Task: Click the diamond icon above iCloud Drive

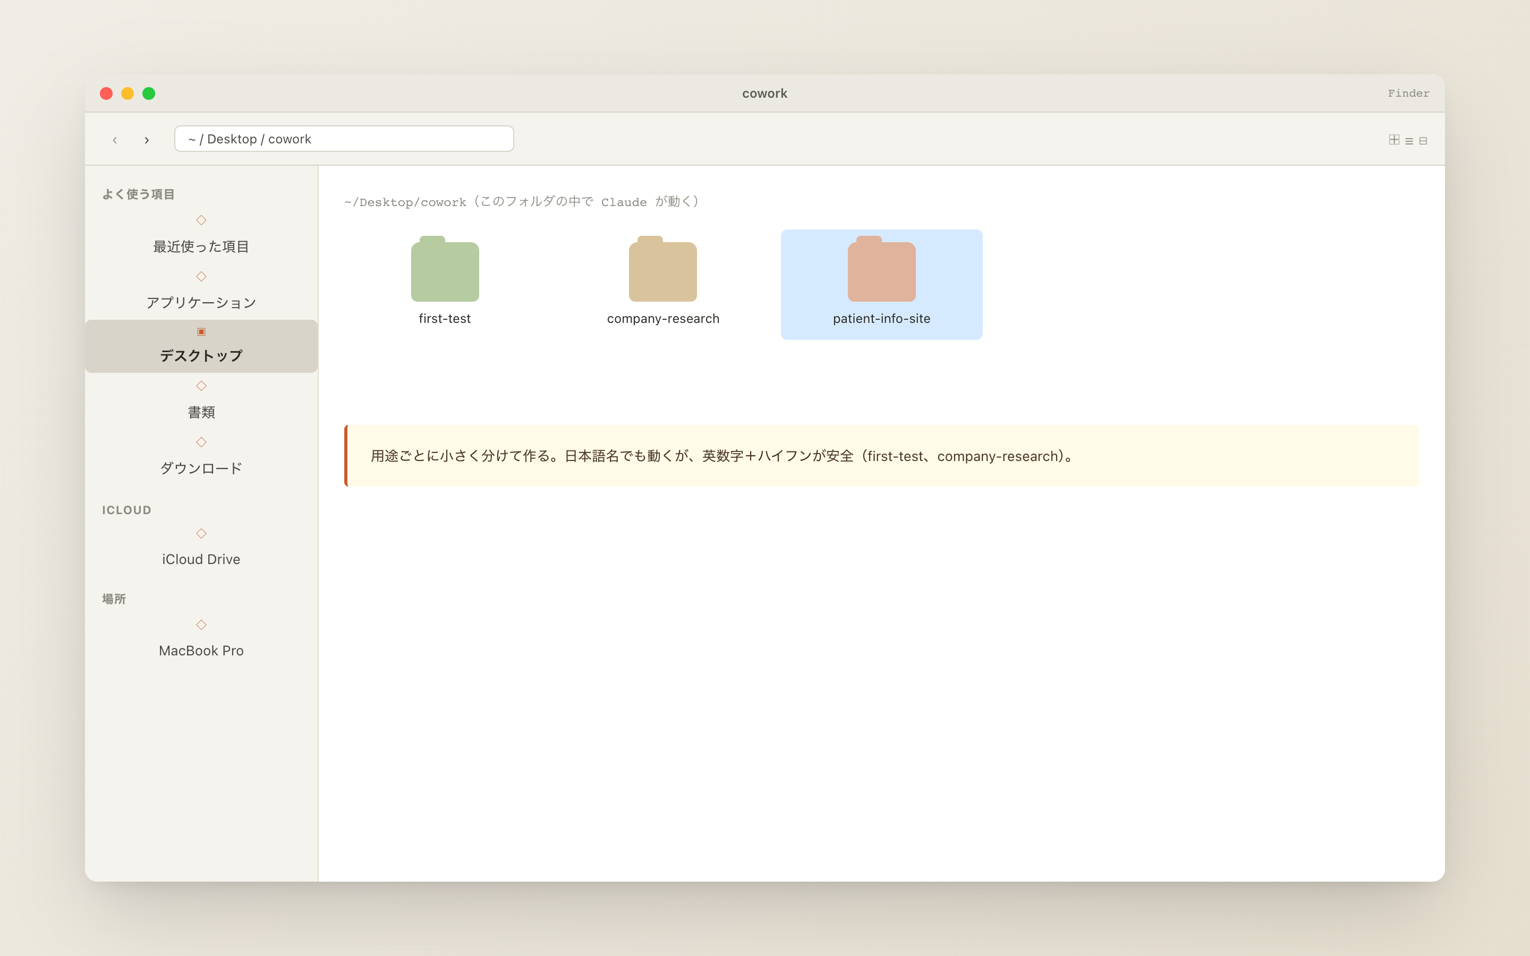Action: click(201, 534)
